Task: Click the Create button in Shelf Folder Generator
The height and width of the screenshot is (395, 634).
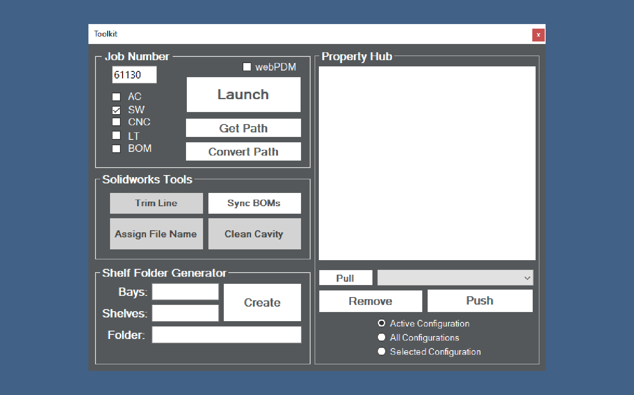Action: coord(262,302)
